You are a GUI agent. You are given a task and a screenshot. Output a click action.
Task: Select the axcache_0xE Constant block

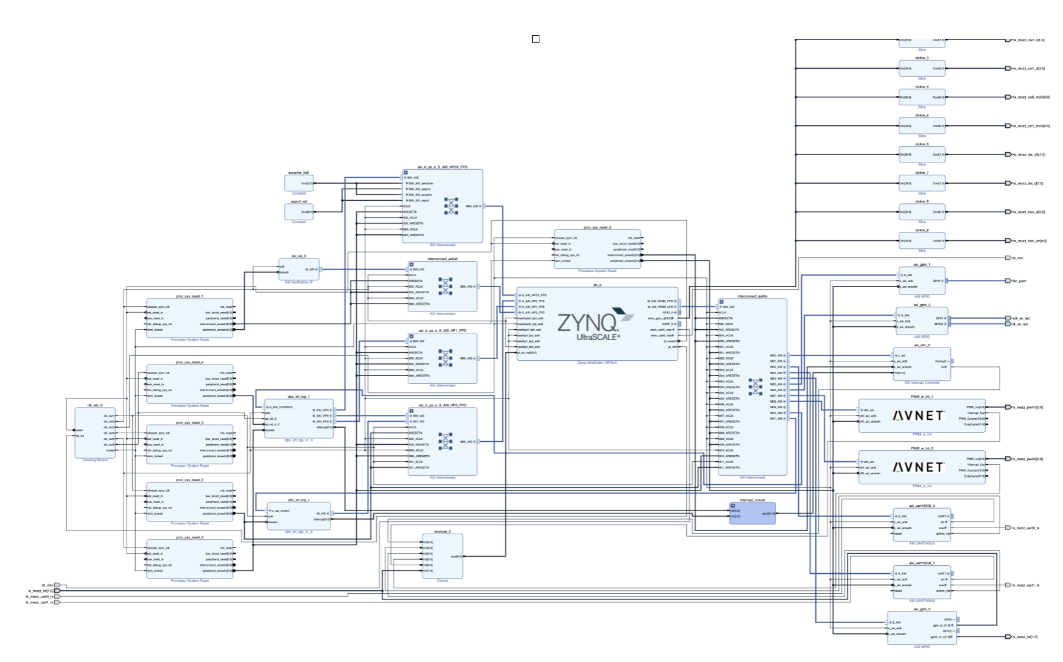(299, 183)
